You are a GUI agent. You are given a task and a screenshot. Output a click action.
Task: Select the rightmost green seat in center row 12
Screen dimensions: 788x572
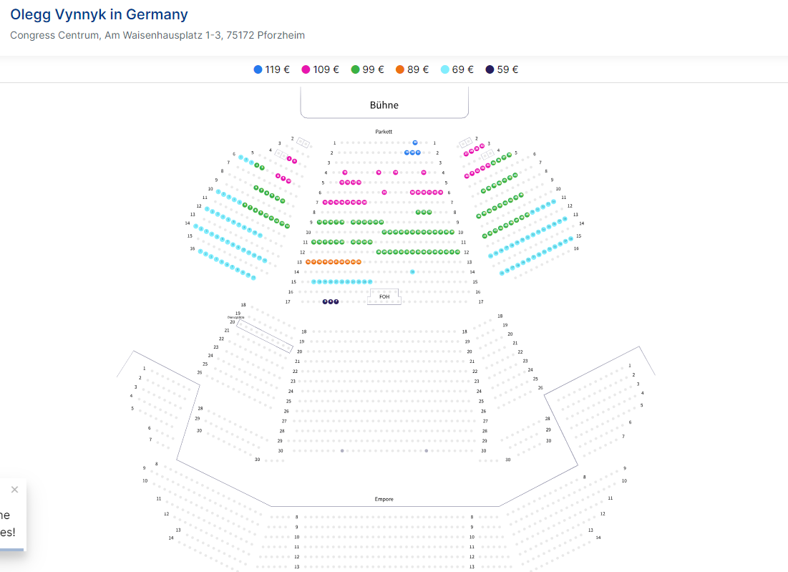point(458,252)
